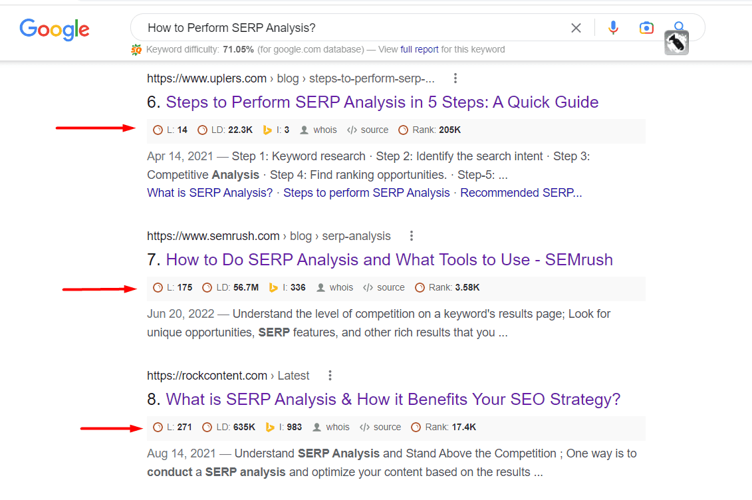752x500 pixels.
Task: Click the uplers.com breadcrumb URL
Action: pyautogui.click(x=291, y=78)
